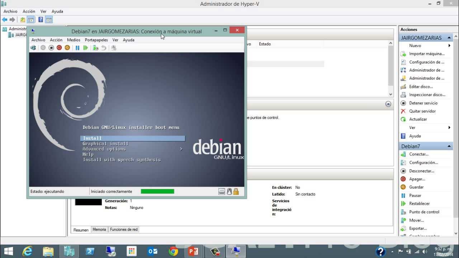Click the Revert icon in VM toolbar
The width and height of the screenshot is (459, 258).
104,48
